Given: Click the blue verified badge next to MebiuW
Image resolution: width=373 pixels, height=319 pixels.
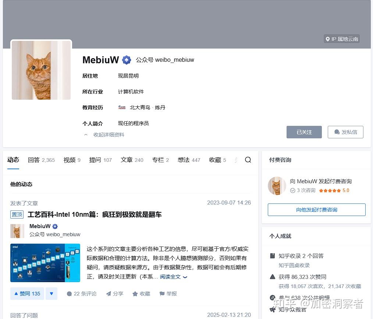Looking at the screenshot, I should pos(127,60).
